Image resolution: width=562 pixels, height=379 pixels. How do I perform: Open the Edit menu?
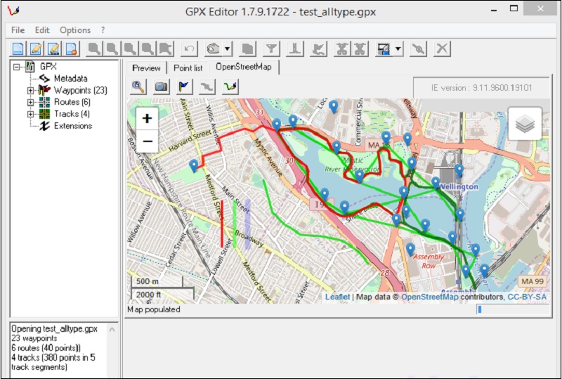pyautogui.click(x=42, y=30)
